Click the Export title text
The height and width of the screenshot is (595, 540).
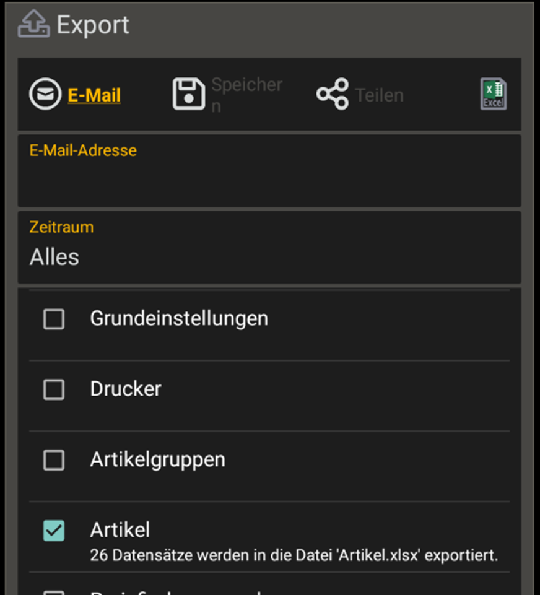tap(93, 25)
